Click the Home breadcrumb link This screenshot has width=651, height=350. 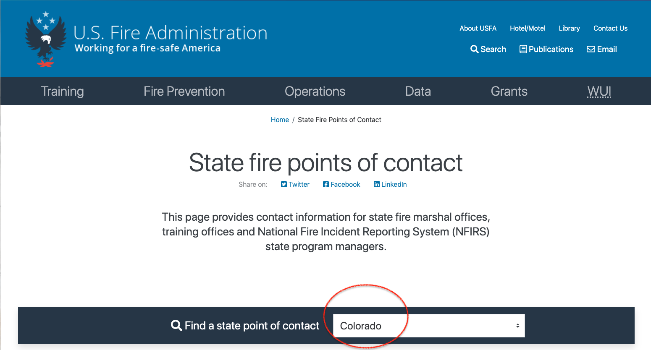(x=280, y=120)
